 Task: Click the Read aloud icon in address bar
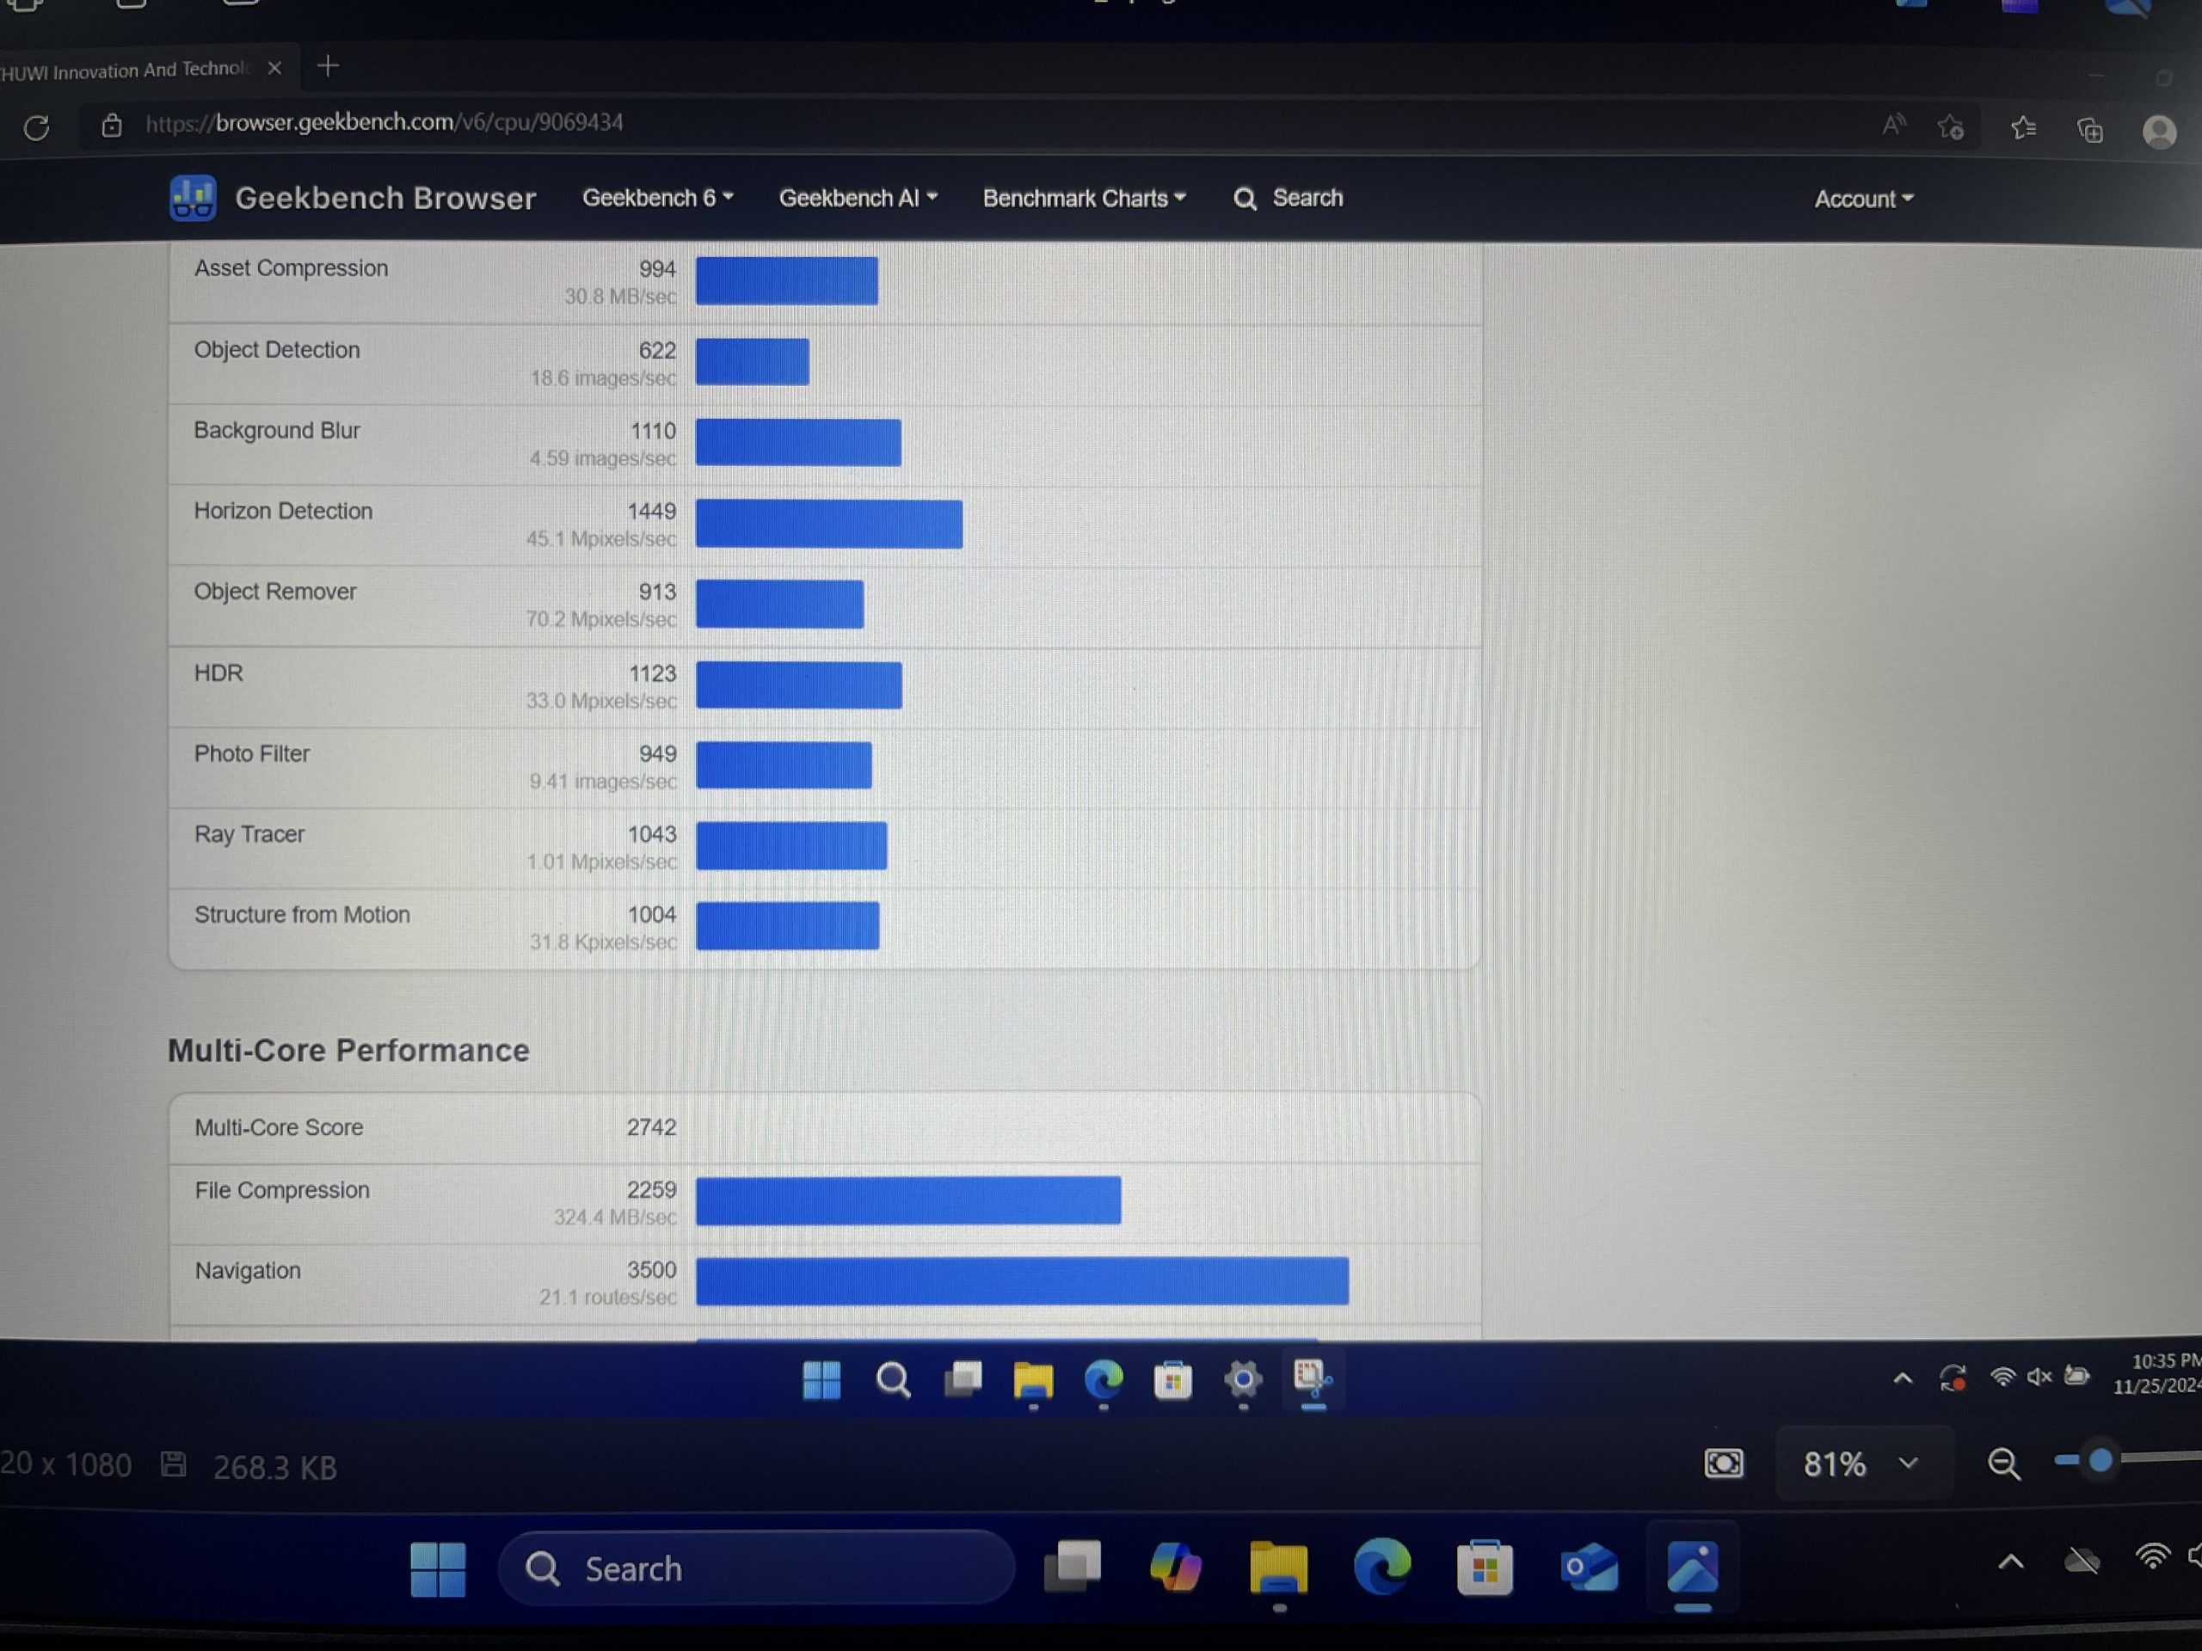(1892, 126)
